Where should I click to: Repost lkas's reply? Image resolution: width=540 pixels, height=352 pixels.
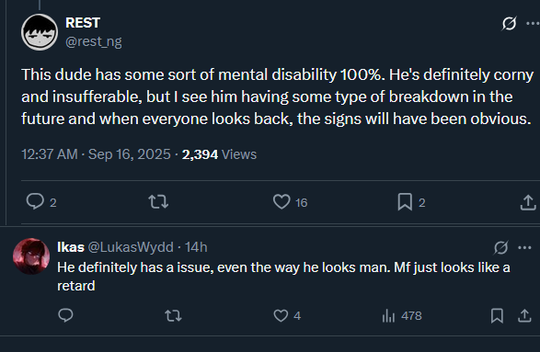pyautogui.click(x=173, y=315)
